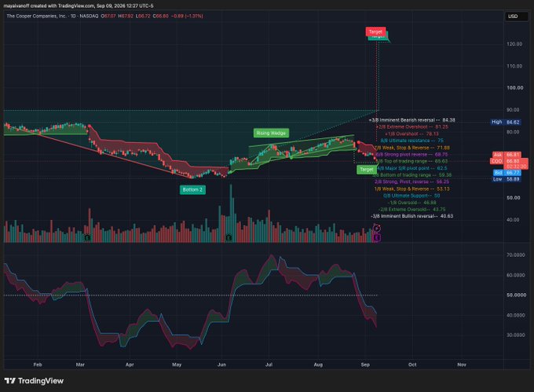The image size is (534, 392).
Task: Click the 30.0000 oscillator axis value
Action: tap(516, 335)
